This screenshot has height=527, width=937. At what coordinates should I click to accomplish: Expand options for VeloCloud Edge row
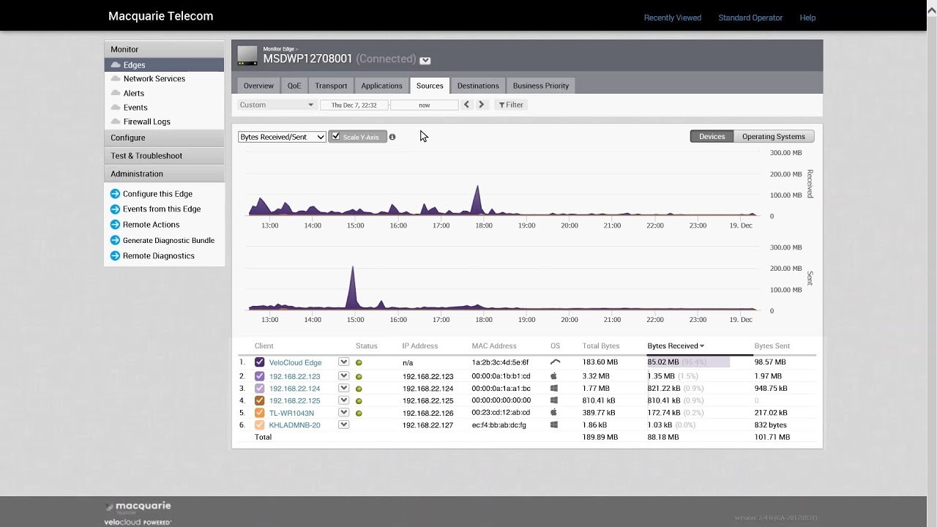tap(343, 362)
